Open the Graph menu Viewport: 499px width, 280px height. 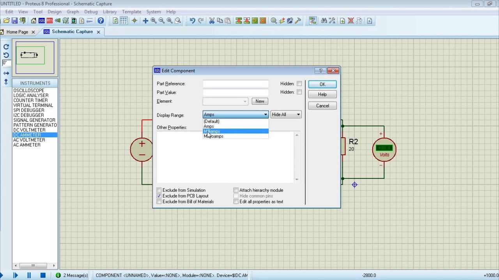pos(73,12)
